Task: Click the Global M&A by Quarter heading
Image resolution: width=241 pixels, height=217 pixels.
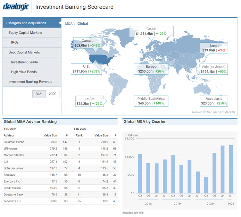Action: pos(144,122)
